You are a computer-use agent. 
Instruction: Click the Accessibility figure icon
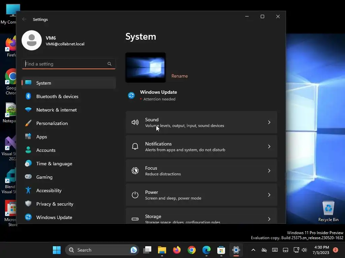click(x=28, y=190)
